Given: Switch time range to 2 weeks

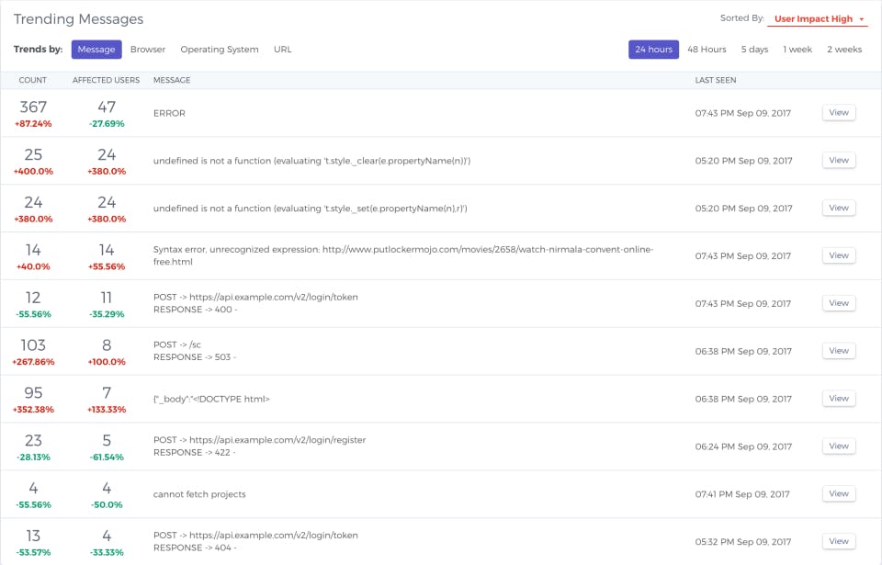Looking at the screenshot, I should 844,50.
